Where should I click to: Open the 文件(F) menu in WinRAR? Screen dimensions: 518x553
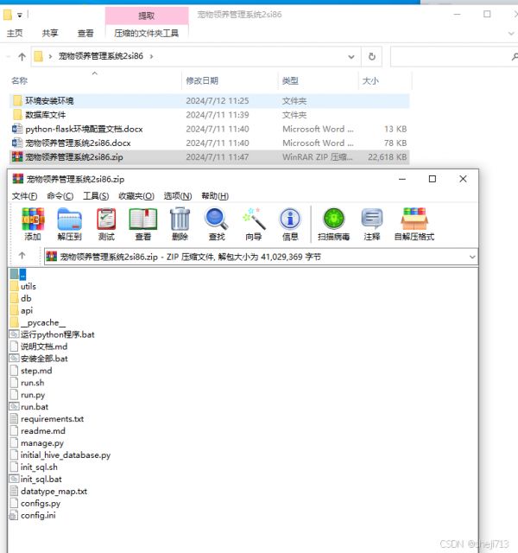tap(24, 196)
